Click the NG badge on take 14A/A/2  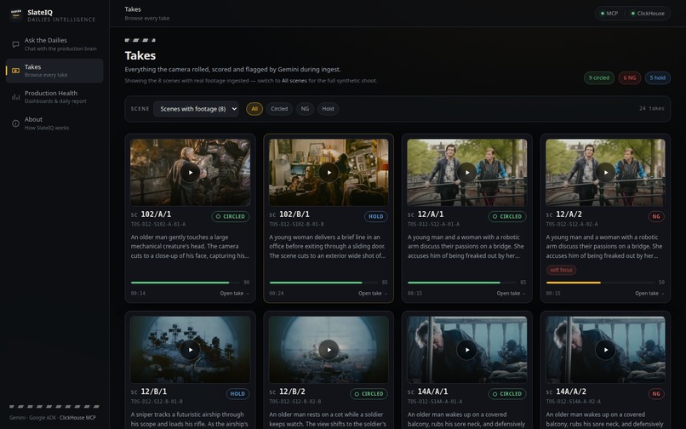[656, 393]
